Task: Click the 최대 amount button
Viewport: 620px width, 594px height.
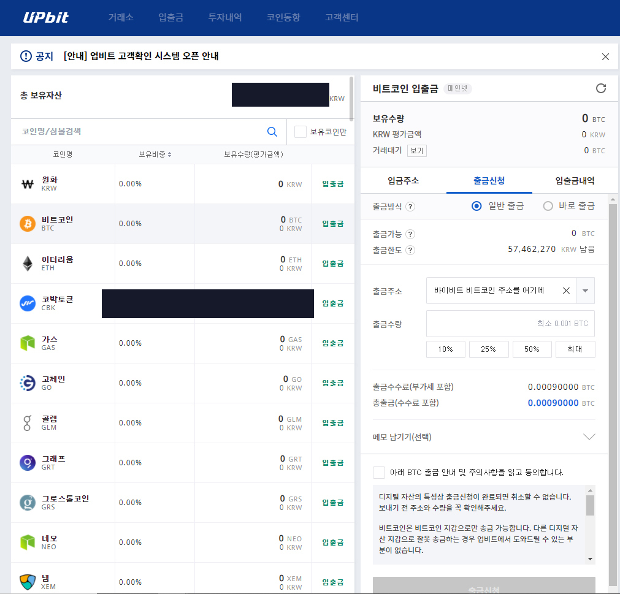Action: (x=575, y=349)
